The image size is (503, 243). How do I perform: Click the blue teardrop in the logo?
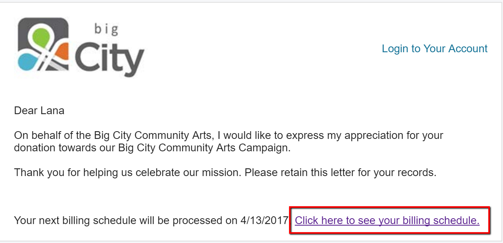click(x=27, y=61)
